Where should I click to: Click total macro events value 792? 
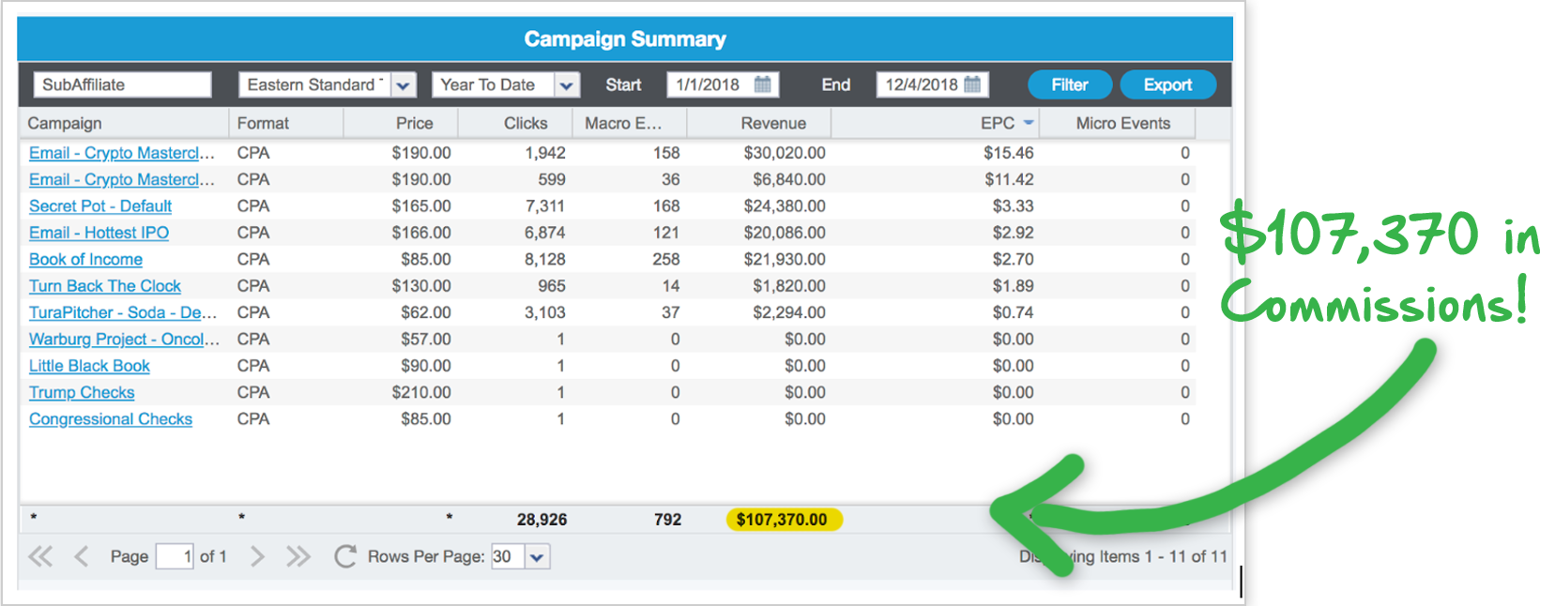[667, 520]
